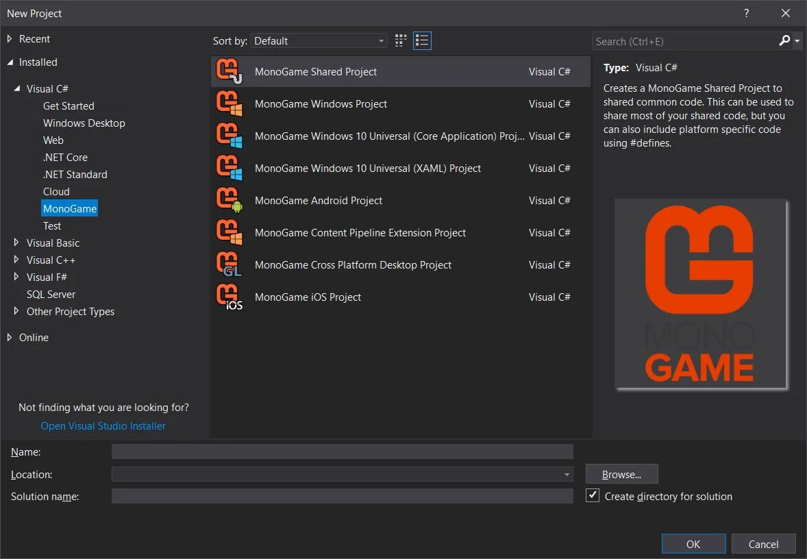Viewport: 807px width, 559px height.
Task: Select the Cloud category
Action: [x=56, y=192]
